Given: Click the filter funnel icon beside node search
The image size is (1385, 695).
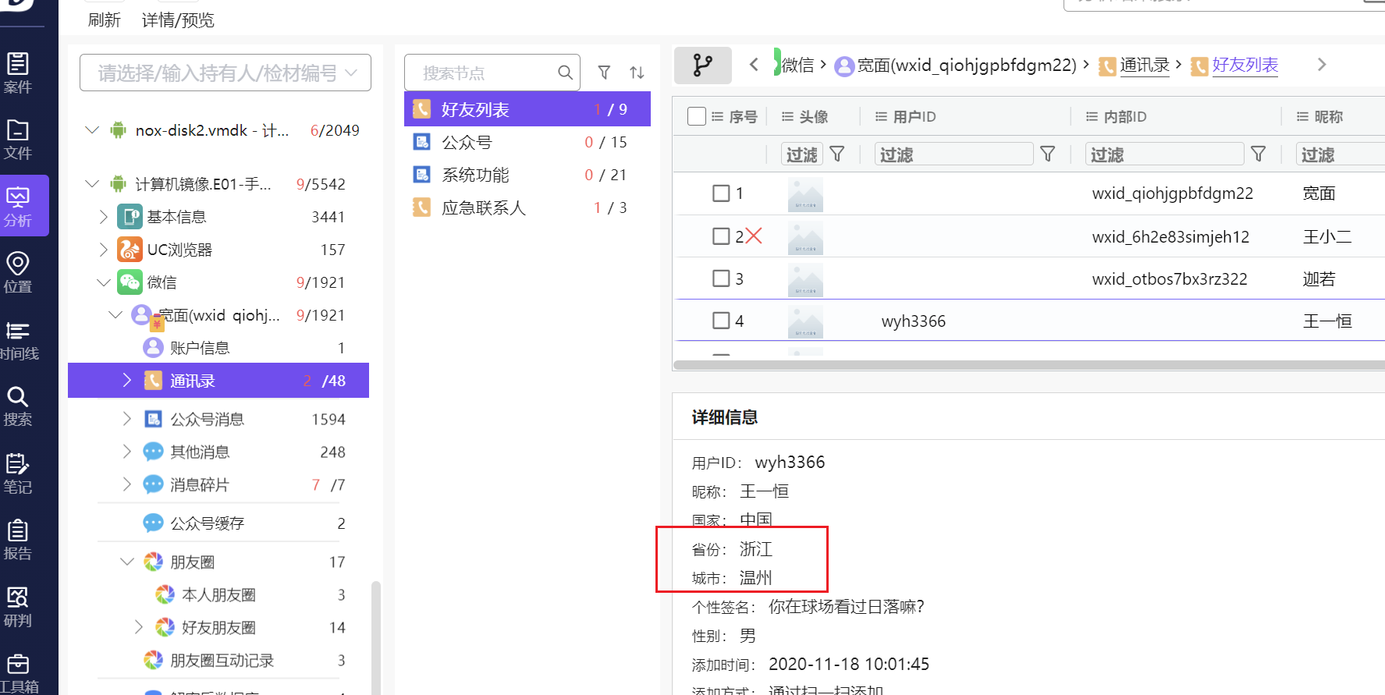Looking at the screenshot, I should coord(604,73).
